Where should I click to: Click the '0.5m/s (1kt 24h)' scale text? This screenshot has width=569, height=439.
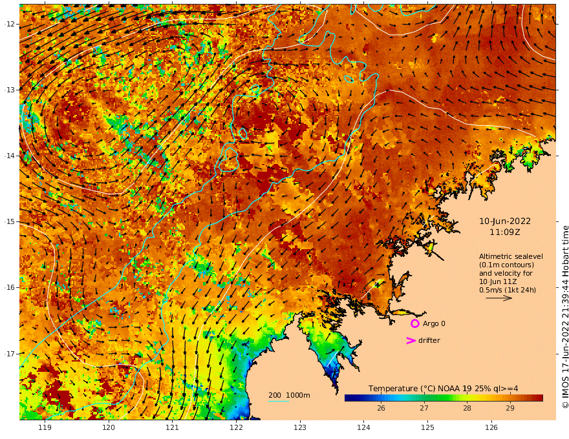(x=508, y=290)
